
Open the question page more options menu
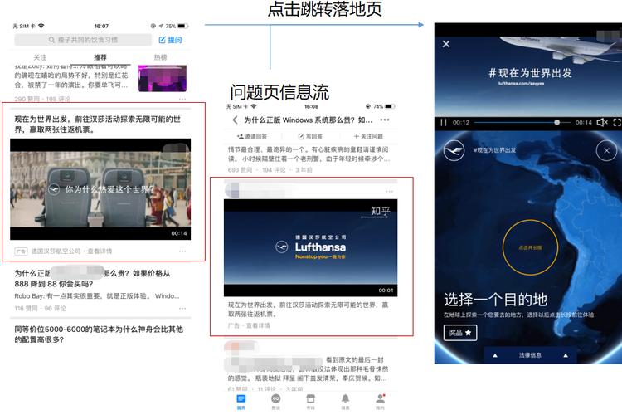coord(385,120)
